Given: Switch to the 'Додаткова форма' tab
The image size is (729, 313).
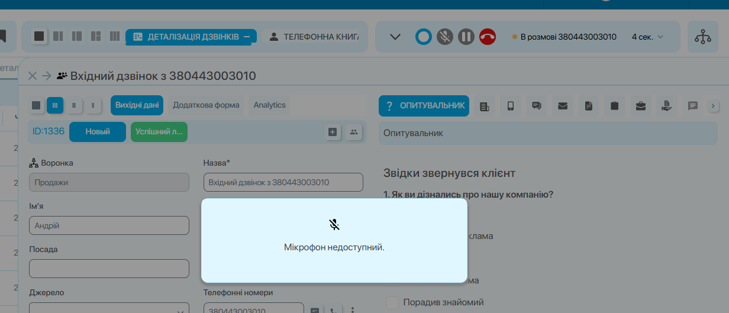Looking at the screenshot, I should [x=206, y=105].
